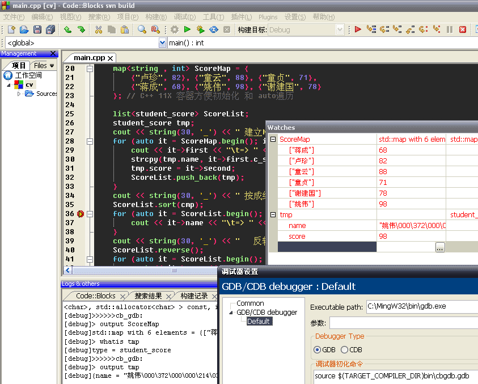
Task: Select the CDB debugger type radio button
Action: (x=344, y=350)
